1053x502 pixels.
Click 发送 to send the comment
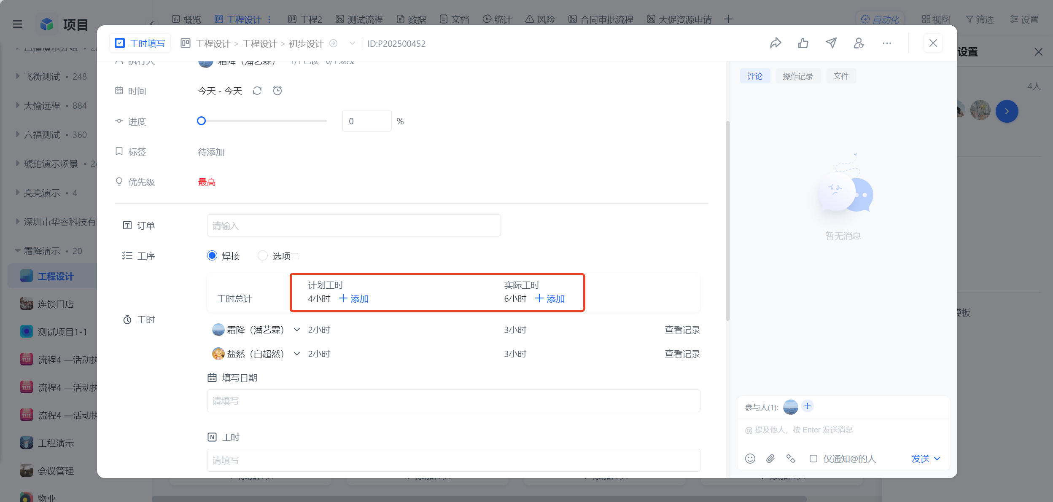pyautogui.click(x=920, y=459)
